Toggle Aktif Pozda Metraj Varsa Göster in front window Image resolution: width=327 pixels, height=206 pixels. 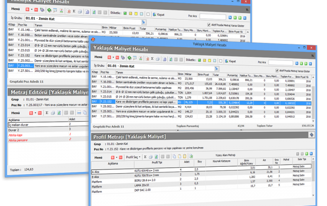tap(277, 70)
